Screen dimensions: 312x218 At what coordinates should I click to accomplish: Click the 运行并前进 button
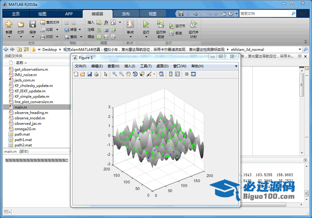coord(161,29)
